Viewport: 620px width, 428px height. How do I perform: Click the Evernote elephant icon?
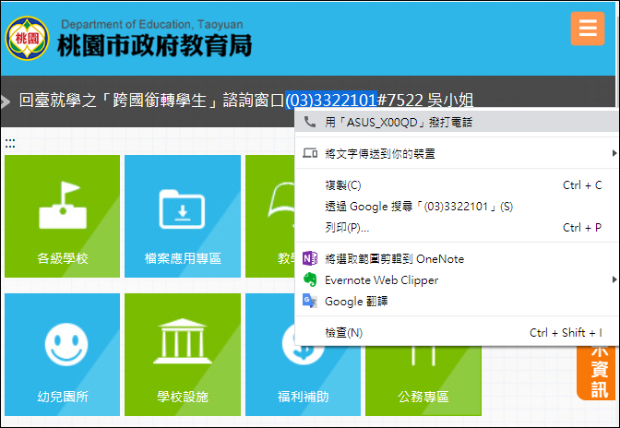310,279
